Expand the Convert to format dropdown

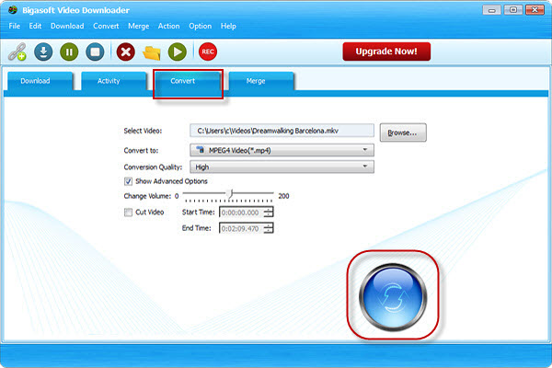[282, 150]
